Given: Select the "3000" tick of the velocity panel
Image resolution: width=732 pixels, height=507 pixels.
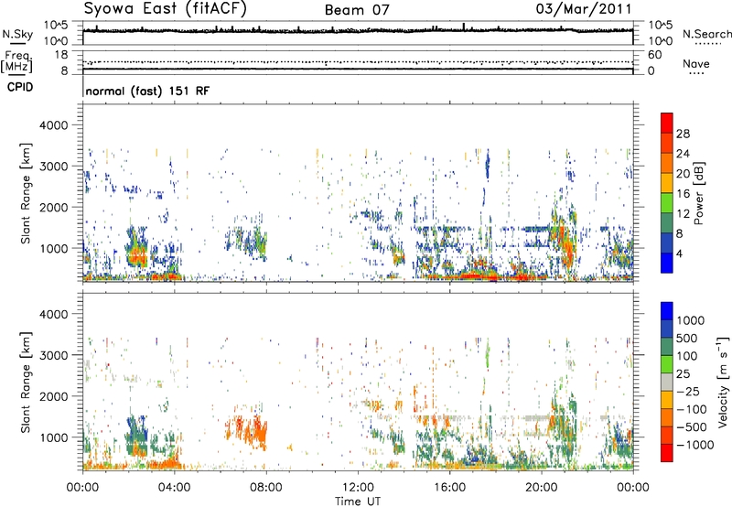Looking at the screenshot, I should click(x=53, y=355).
